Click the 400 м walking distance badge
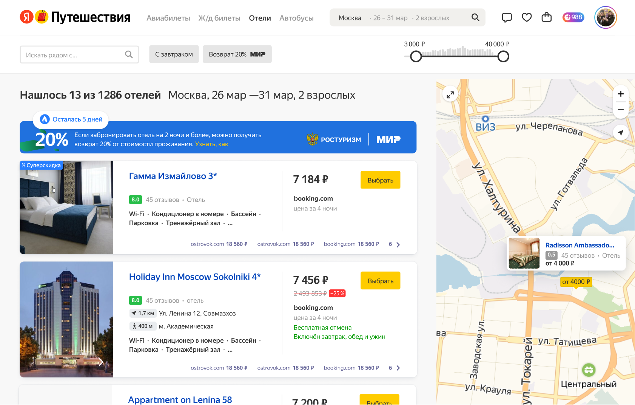This screenshot has width=635, height=405. [x=143, y=326]
